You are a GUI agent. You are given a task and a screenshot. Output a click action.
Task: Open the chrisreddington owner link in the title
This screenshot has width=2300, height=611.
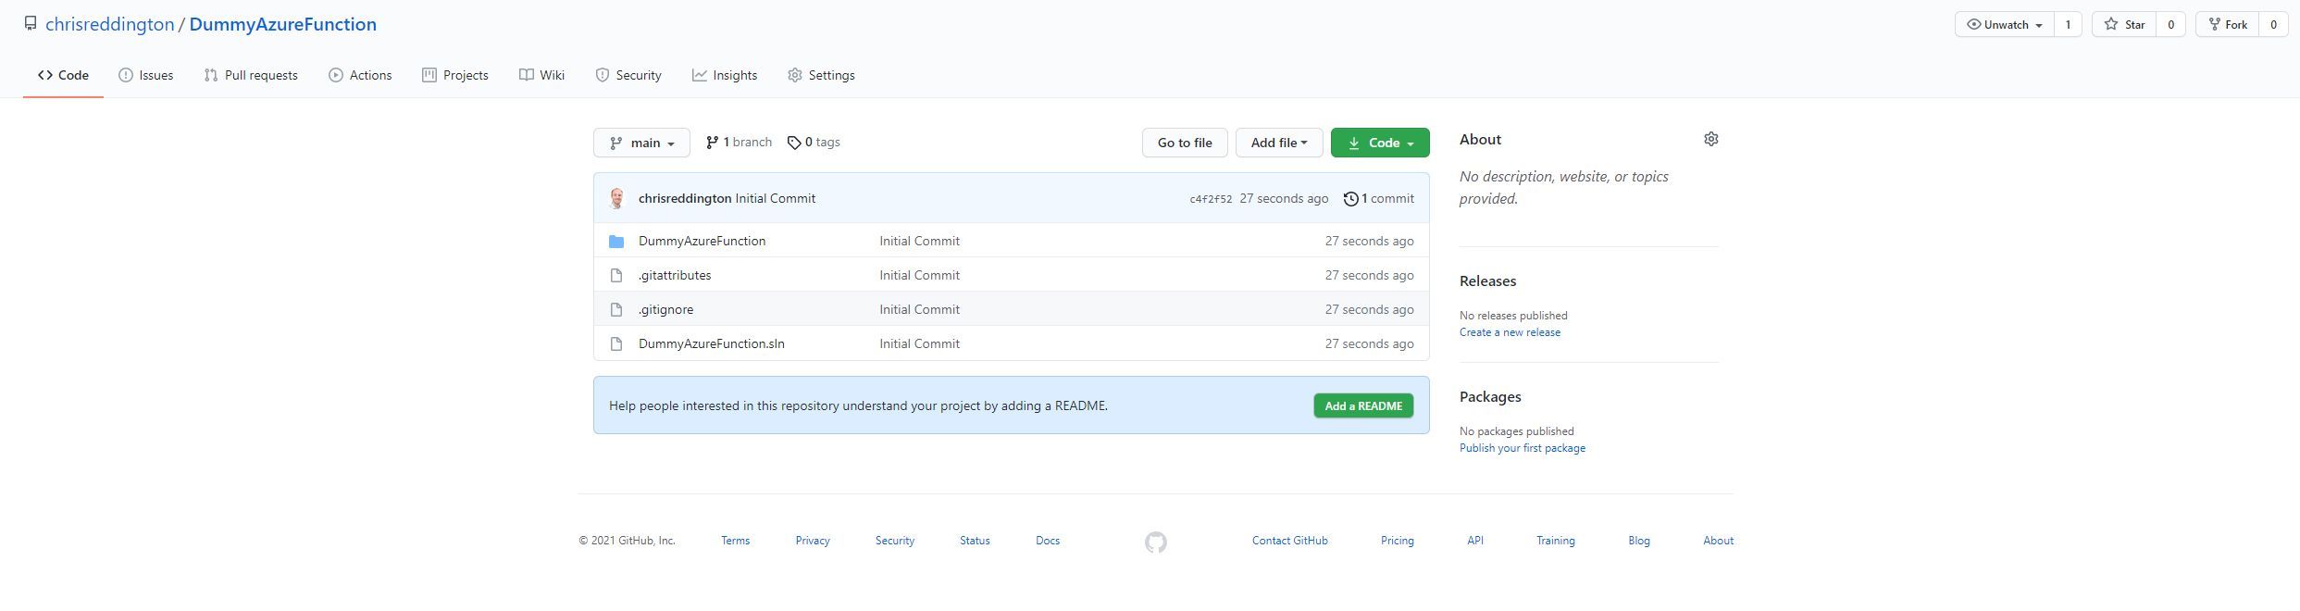click(x=109, y=25)
